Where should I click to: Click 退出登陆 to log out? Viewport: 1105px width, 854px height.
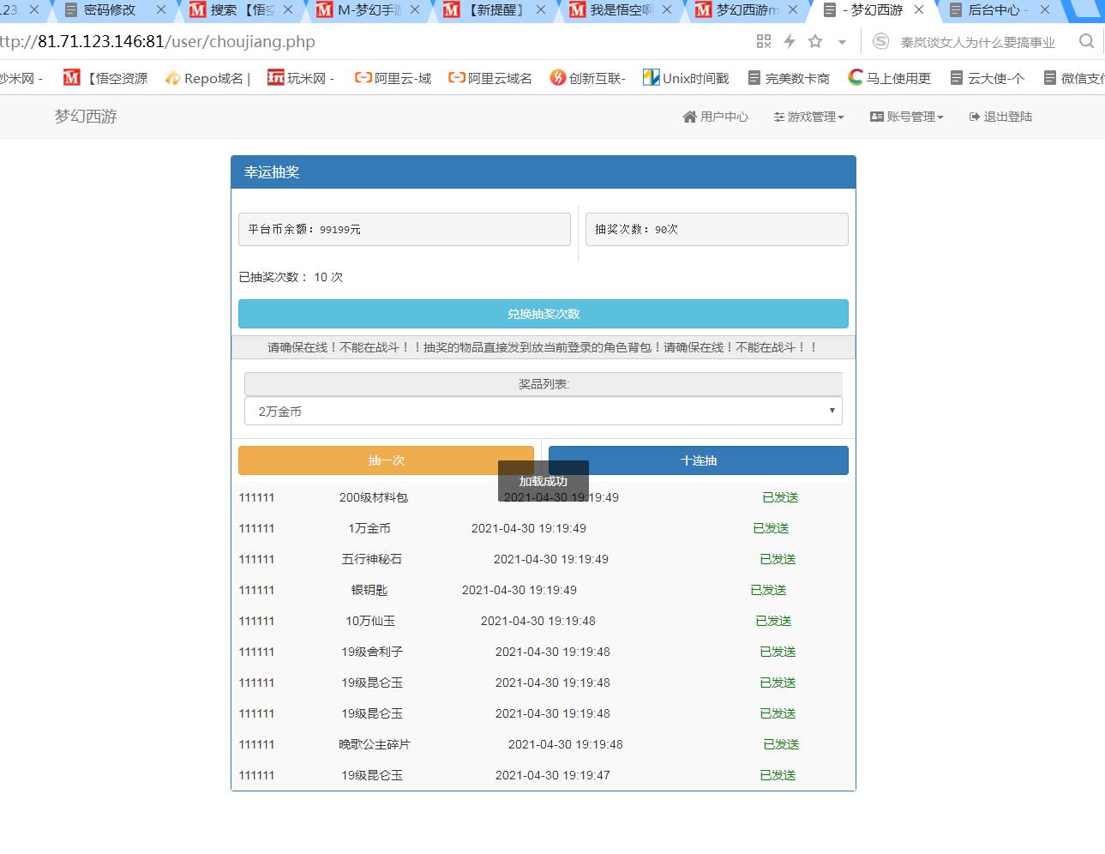1000,117
